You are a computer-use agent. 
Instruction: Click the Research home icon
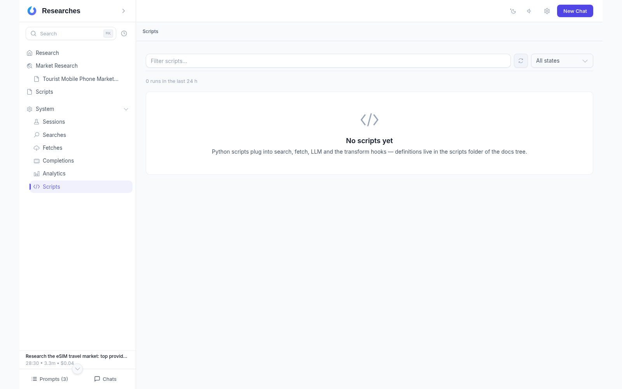coord(30,53)
